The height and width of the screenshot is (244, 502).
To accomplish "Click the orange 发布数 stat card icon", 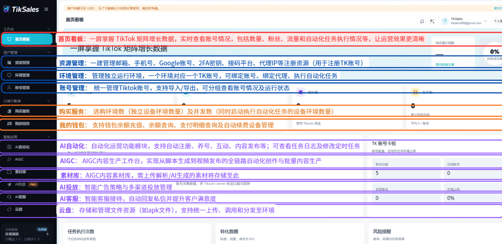I will point(415,92).
